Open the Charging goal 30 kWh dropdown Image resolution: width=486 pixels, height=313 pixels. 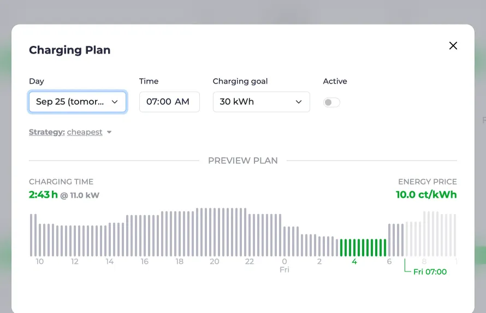pos(261,102)
